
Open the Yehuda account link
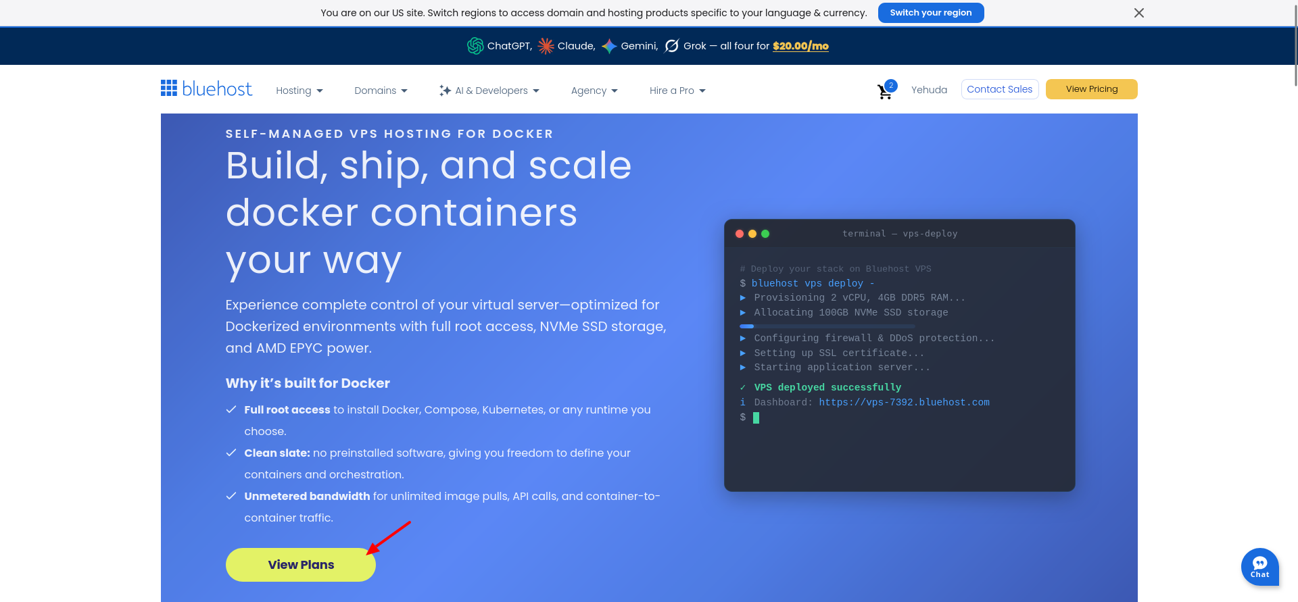(x=929, y=90)
